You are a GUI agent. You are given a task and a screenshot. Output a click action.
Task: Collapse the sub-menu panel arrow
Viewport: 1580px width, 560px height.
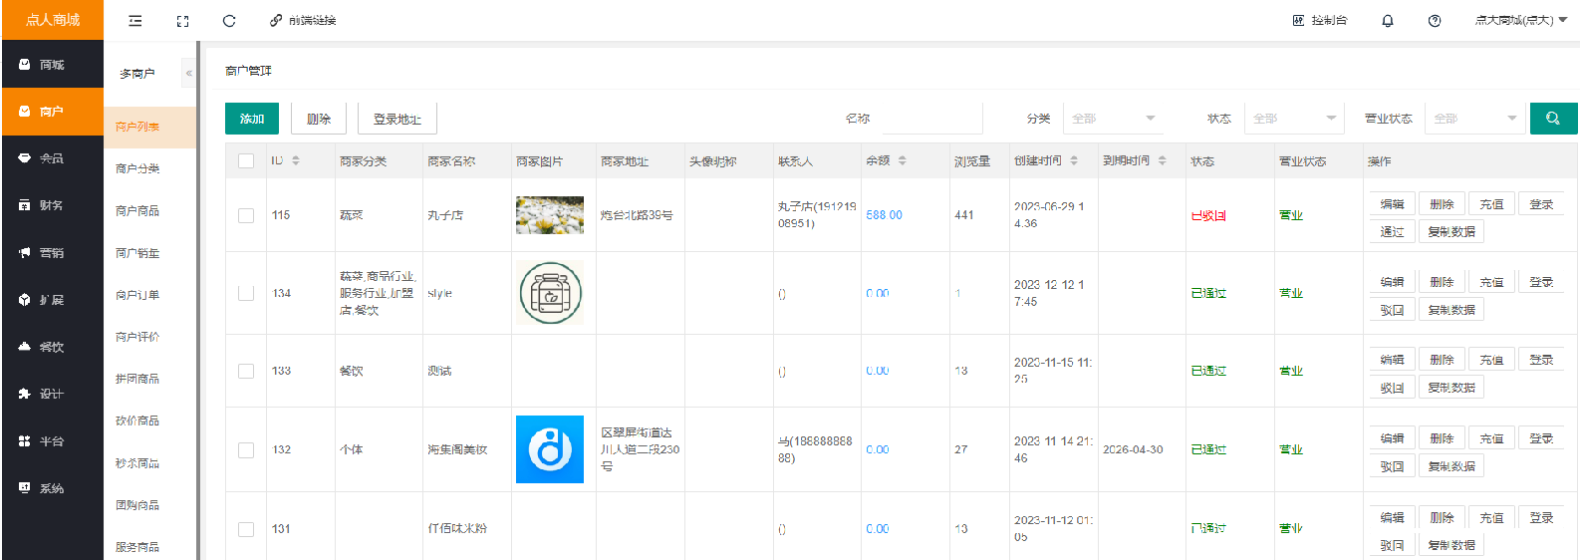pos(188,73)
